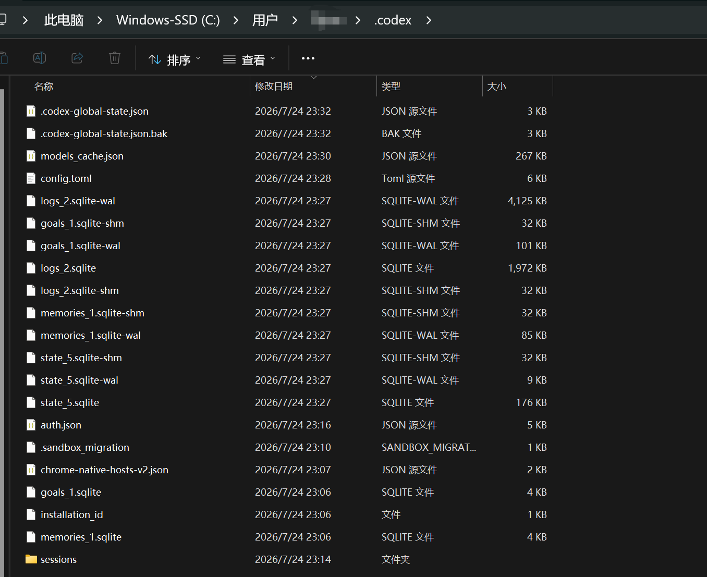
Task: Click the icon of goals_1.sqlite-wal
Action: pos(31,245)
